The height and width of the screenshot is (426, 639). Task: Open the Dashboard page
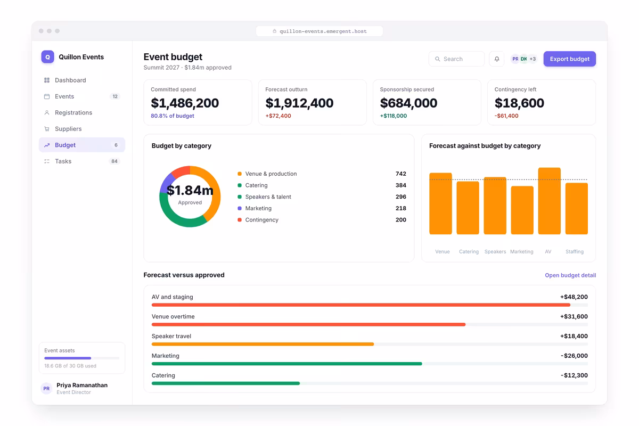(82, 80)
